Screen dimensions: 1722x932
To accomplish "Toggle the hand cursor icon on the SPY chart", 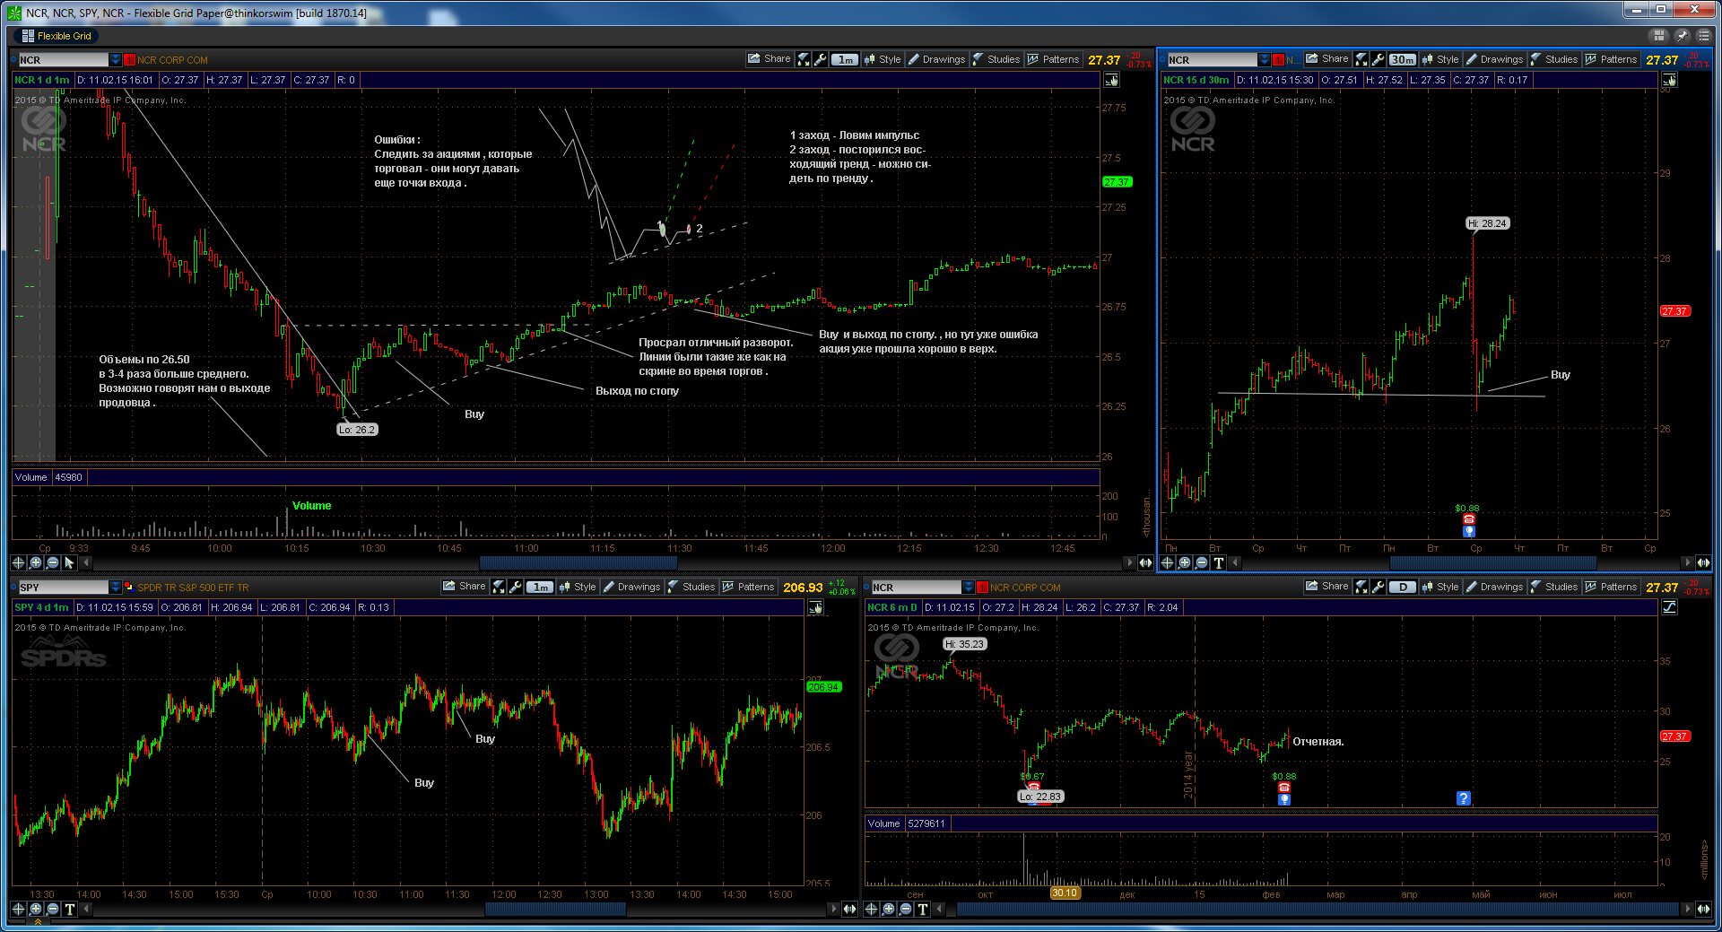I will pyautogui.click(x=815, y=607).
